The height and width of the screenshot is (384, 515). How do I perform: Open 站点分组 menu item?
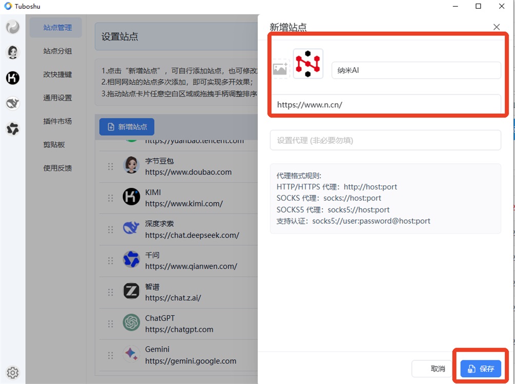point(58,51)
